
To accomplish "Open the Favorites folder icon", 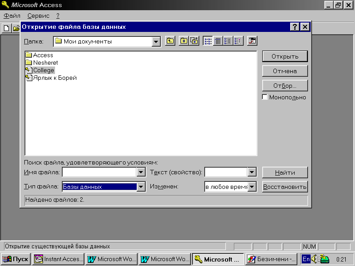I will tap(184, 41).
